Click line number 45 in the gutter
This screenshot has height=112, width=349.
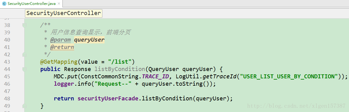[x=7, y=77]
